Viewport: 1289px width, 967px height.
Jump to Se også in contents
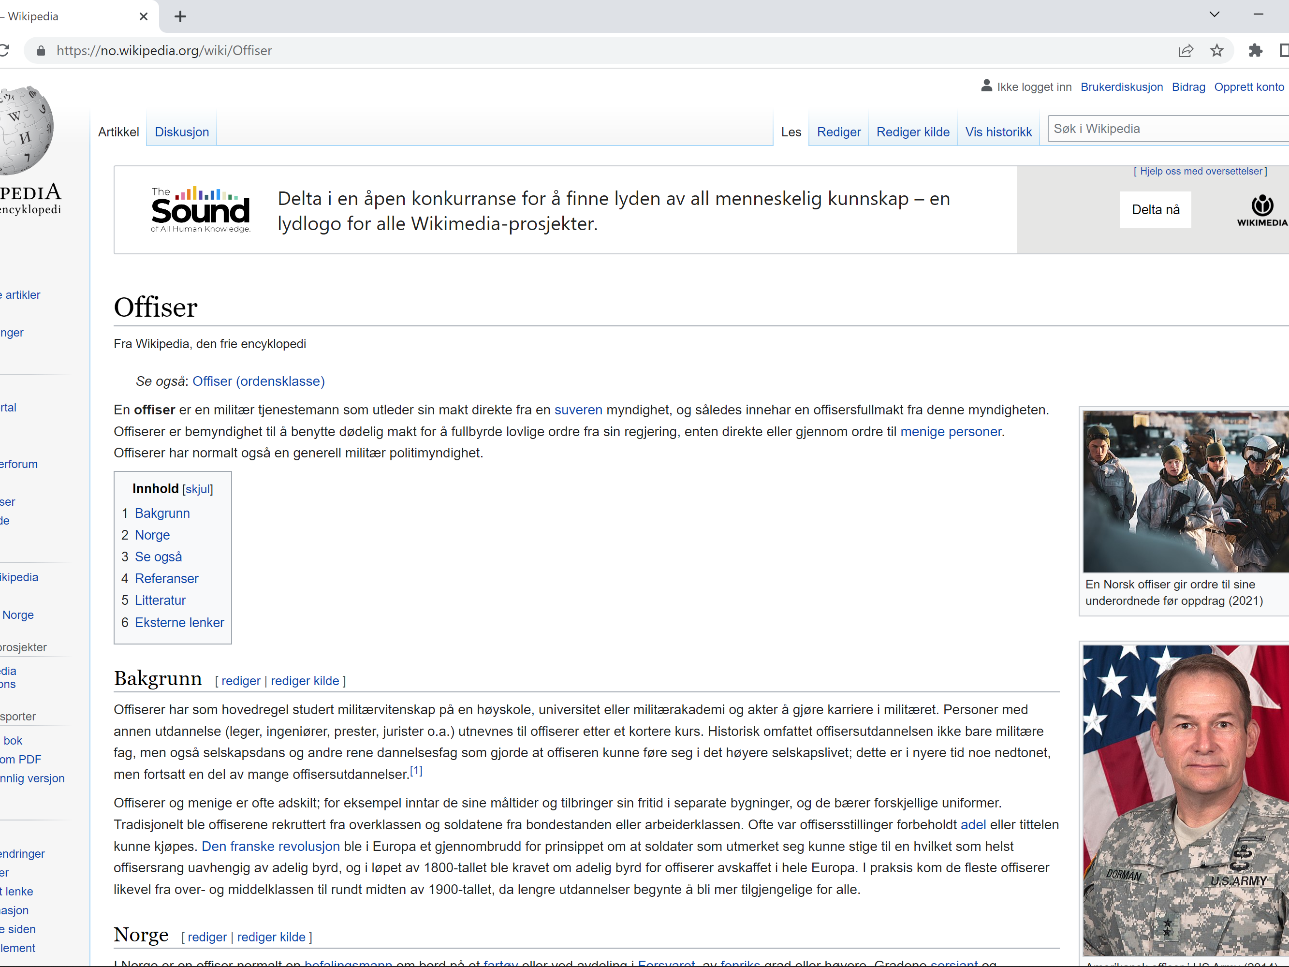point(158,557)
